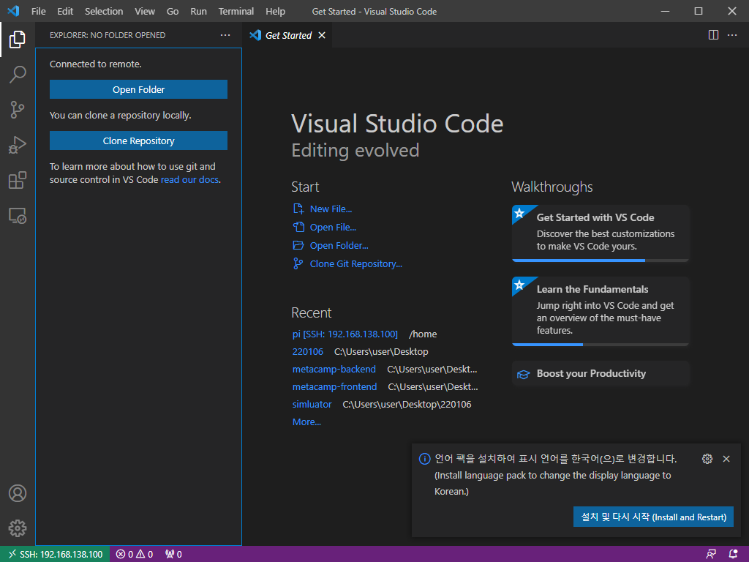Open the Run and Debug view icon
749x562 pixels.
coord(18,145)
